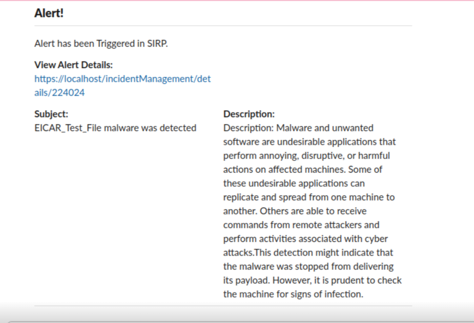Click the line 'actions on affected machines. Some of'
The width and height of the screenshot is (474, 323).
click(303, 170)
